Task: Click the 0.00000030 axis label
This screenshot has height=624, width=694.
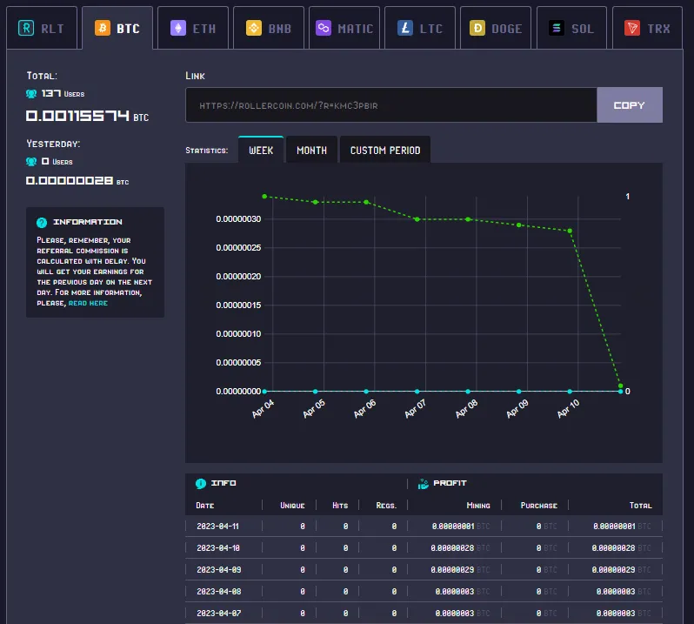Action: 238,218
